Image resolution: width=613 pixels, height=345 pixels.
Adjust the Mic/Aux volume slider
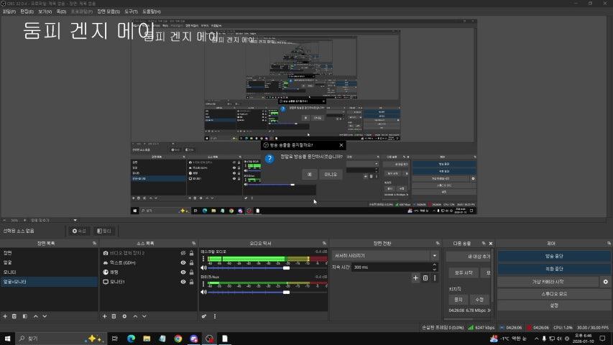pyautogui.click(x=286, y=292)
